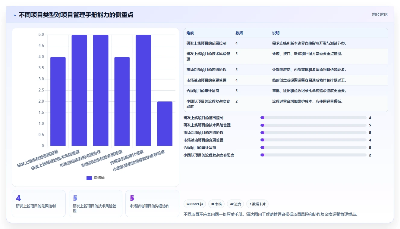Viewport: 400px width, 229px height.
Task: Open the KPI card 研发上线项目的技术风险管理
Action: 96,203
